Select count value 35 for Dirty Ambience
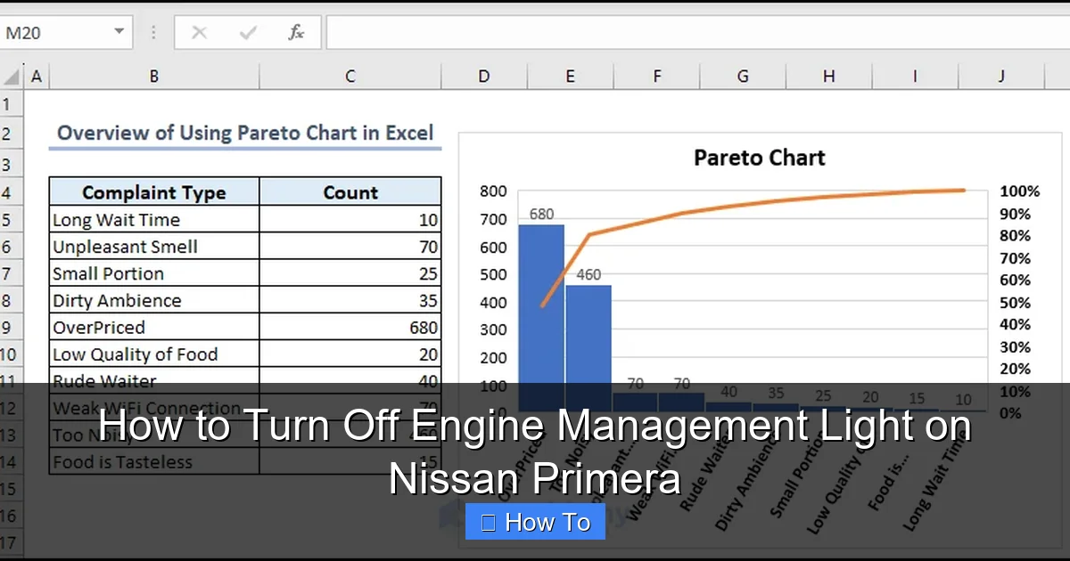The image size is (1070, 561). [x=350, y=300]
